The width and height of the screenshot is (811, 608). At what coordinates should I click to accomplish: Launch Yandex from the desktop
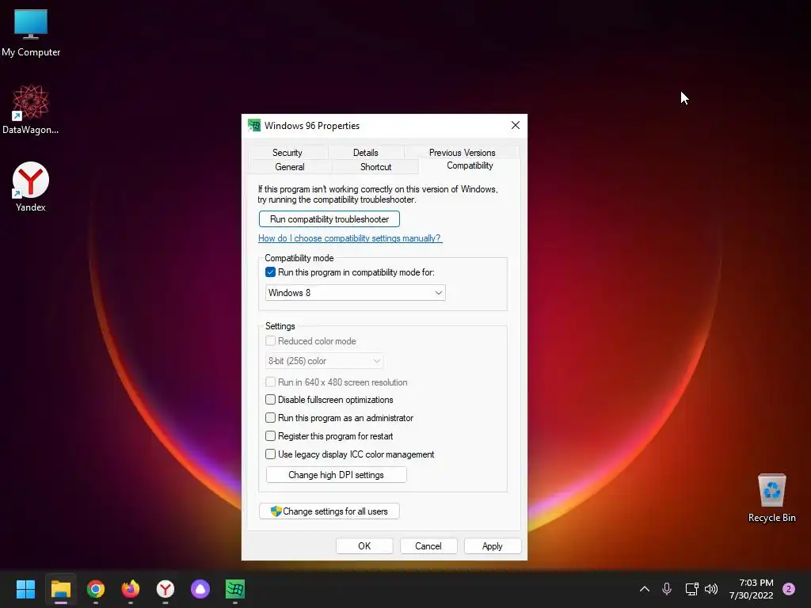31,187
